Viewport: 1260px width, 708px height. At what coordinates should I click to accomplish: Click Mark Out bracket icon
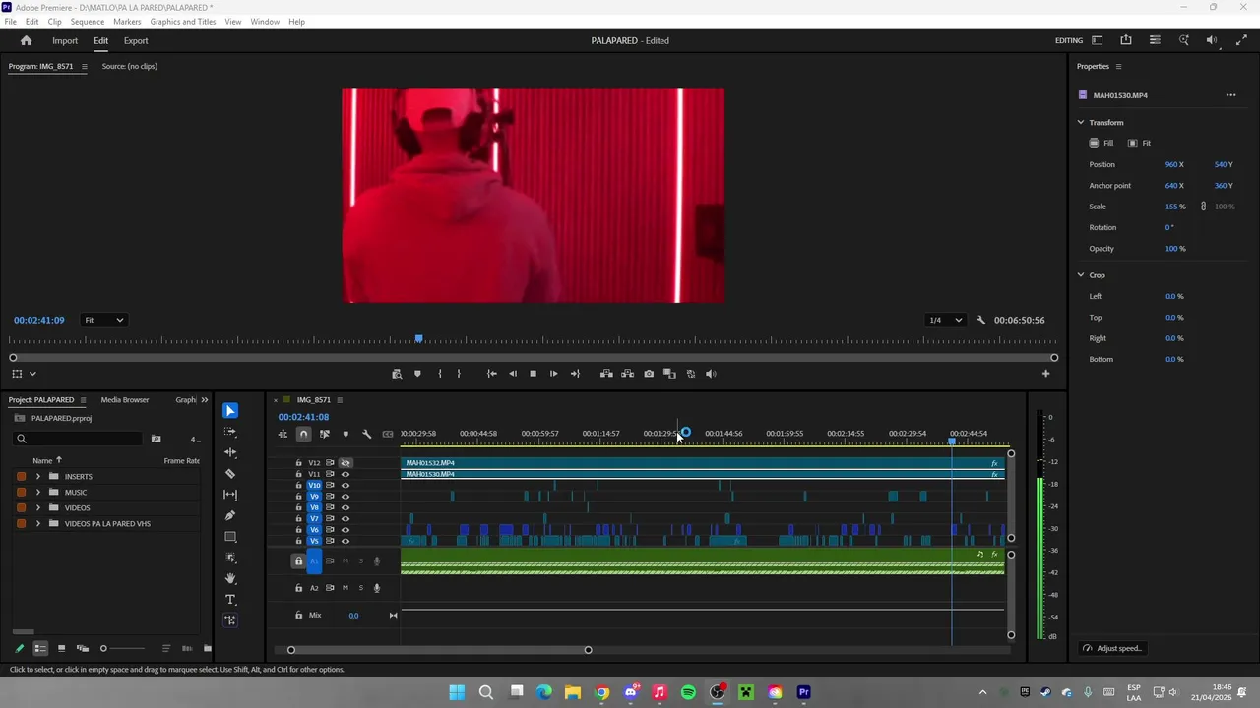coord(459,374)
